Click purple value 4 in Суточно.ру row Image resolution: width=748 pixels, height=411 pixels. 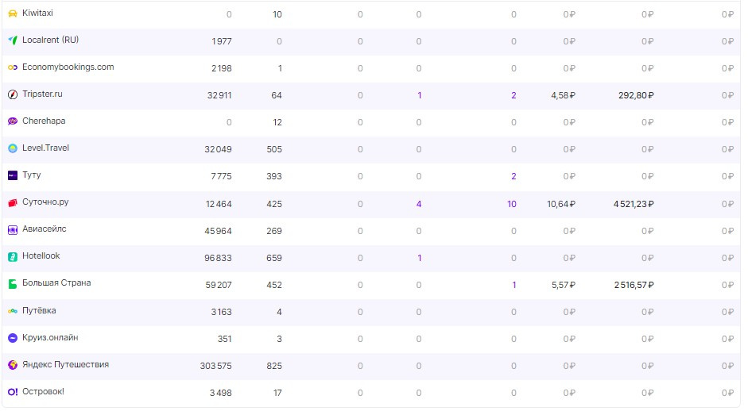tap(419, 204)
